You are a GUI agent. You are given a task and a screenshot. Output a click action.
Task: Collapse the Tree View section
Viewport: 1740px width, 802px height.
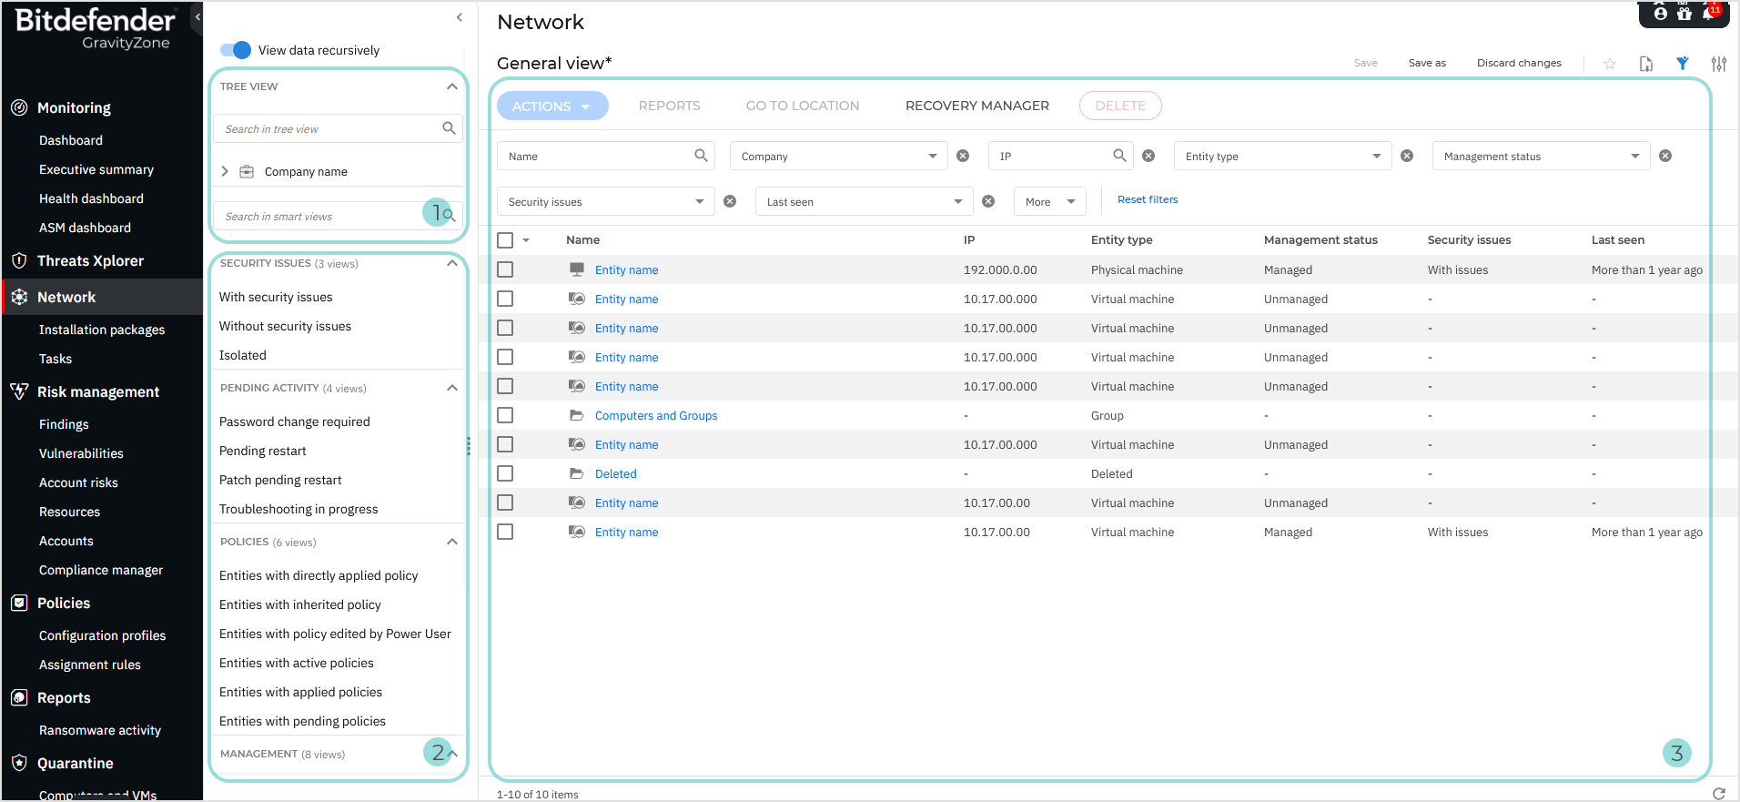pos(452,86)
